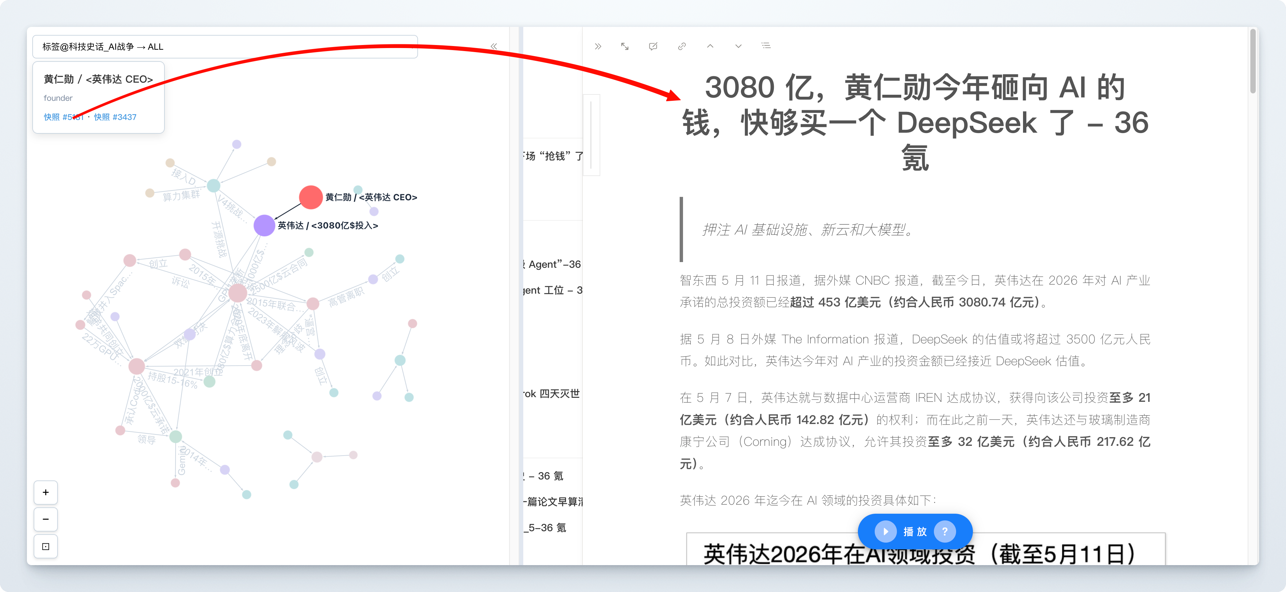The width and height of the screenshot is (1286, 592).
Task: Collapse the graph panel with double-left chevron
Action: tap(494, 46)
